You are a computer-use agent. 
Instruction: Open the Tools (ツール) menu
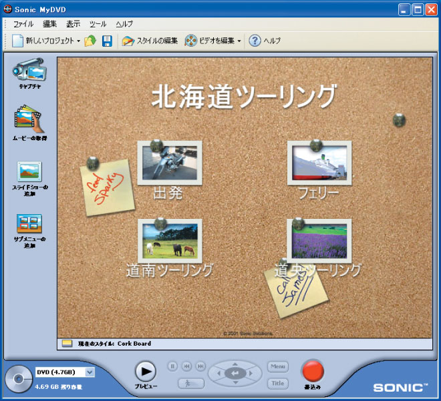click(98, 23)
